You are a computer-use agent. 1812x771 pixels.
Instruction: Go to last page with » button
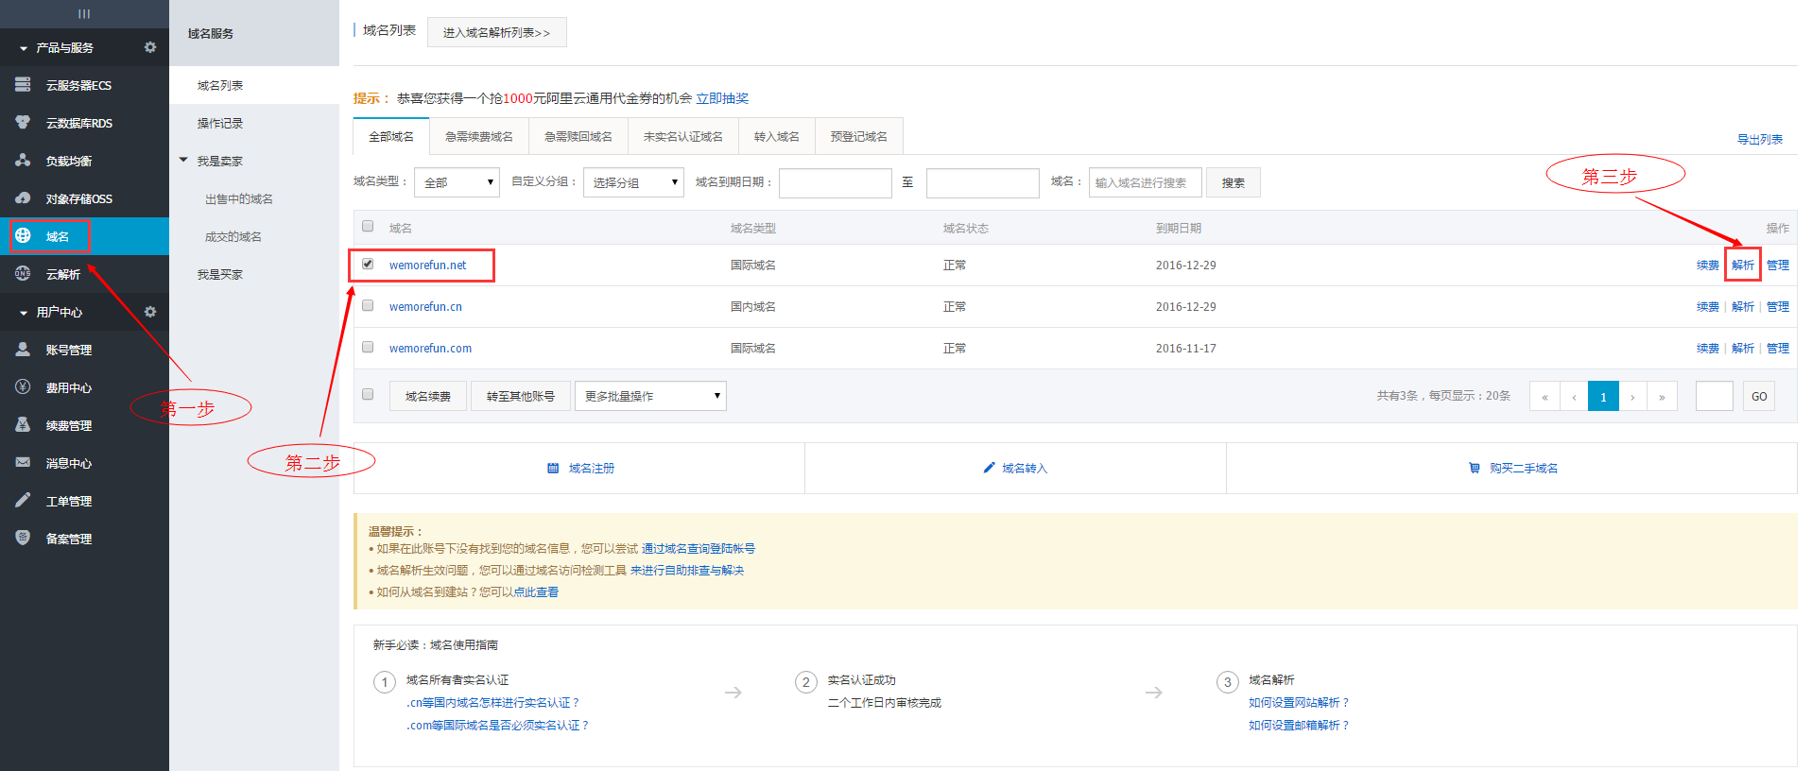tap(1662, 396)
